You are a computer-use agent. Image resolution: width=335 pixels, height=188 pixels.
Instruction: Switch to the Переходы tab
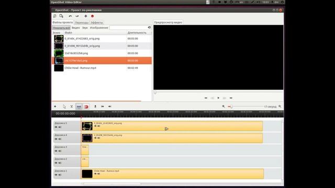[x=82, y=22]
